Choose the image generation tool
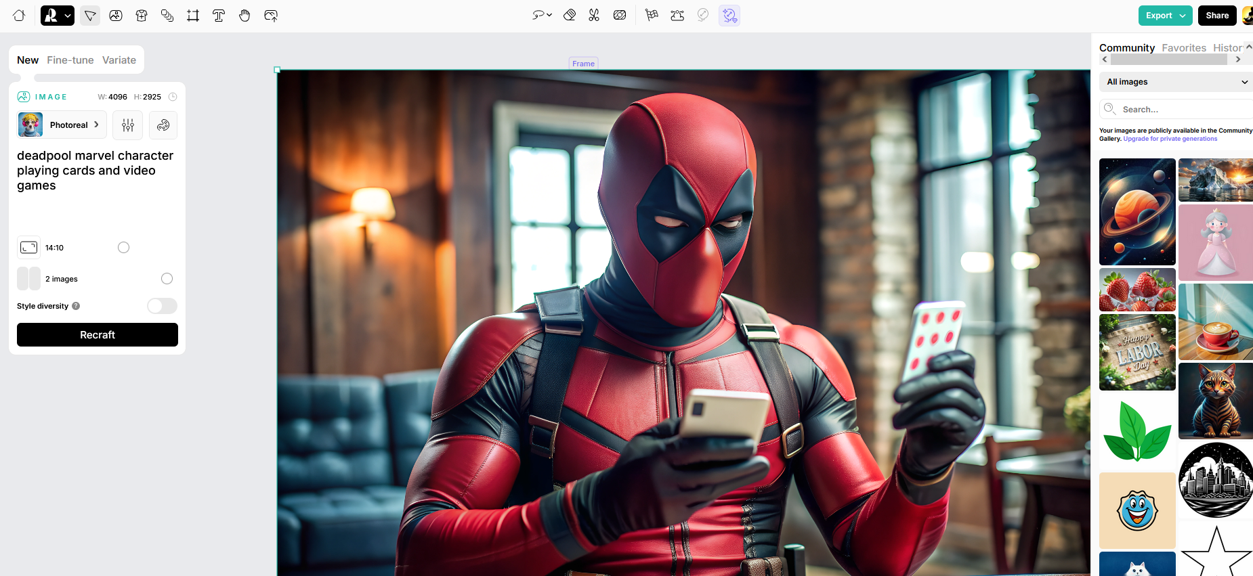Screen dimensions: 1253x576 pyautogui.click(x=116, y=16)
